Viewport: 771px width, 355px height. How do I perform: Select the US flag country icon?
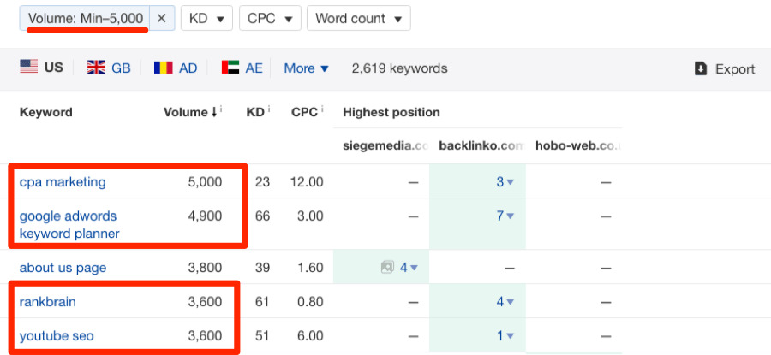tap(29, 68)
